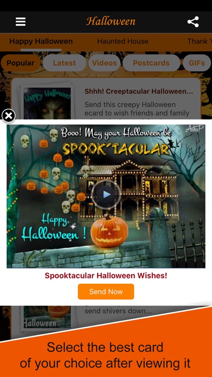Click the Send Now button
Image resolution: width=212 pixels, height=377 pixels.
(x=106, y=292)
